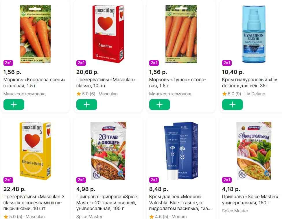Open Презервативы «Masculan» classic, 10 шт link
Viewport: 282px width, 219px height.
point(106,83)
